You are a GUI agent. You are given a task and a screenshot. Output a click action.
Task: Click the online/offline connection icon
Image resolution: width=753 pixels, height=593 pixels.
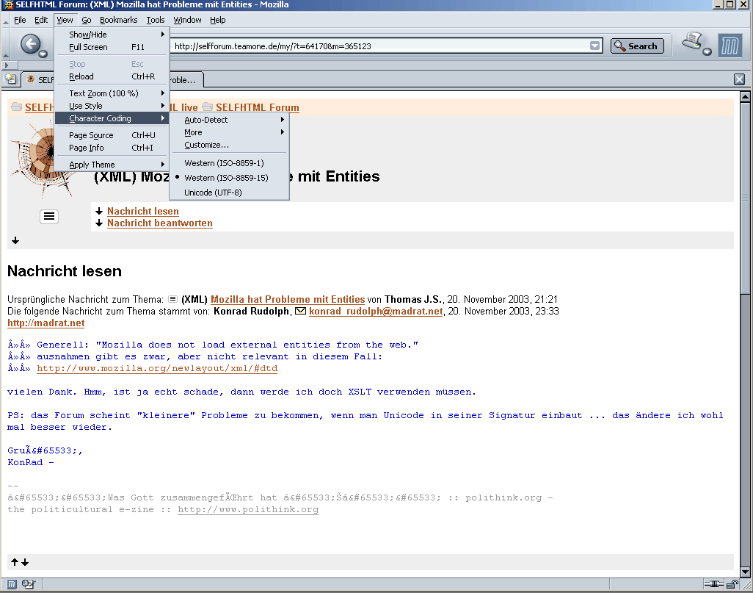click(x=713, y=584)
